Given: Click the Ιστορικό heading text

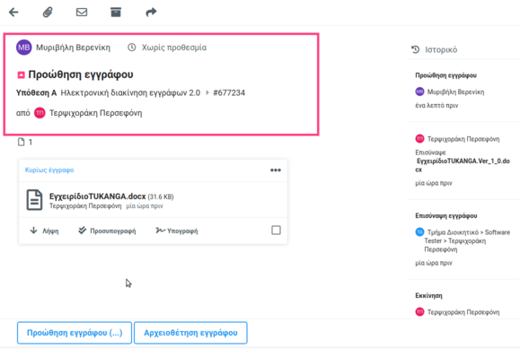Looking at the screenshot, I should [441, 49].
